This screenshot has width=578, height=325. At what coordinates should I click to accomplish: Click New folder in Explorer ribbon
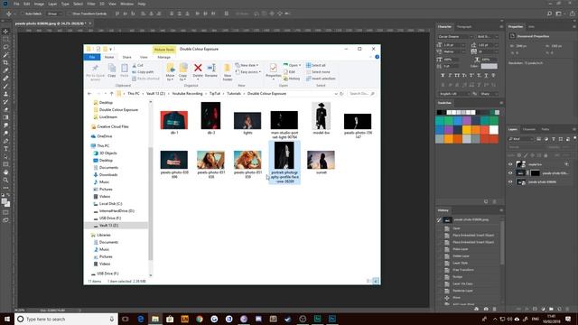tap(227, 72)
